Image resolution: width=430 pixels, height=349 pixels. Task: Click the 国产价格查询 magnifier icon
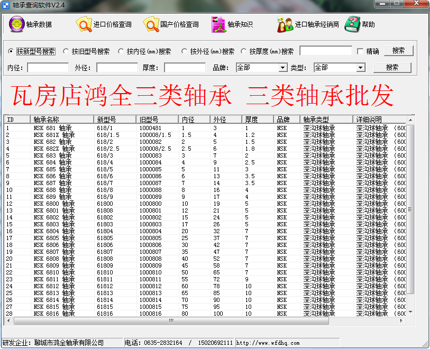click(x=151, y=24)
